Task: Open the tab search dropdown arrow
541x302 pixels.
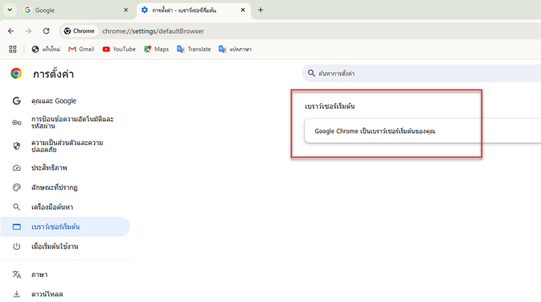Action: (10, 10)
